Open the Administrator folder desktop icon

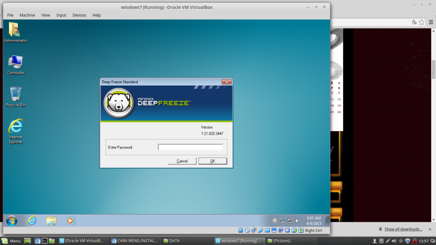click(x=15, y=32)
